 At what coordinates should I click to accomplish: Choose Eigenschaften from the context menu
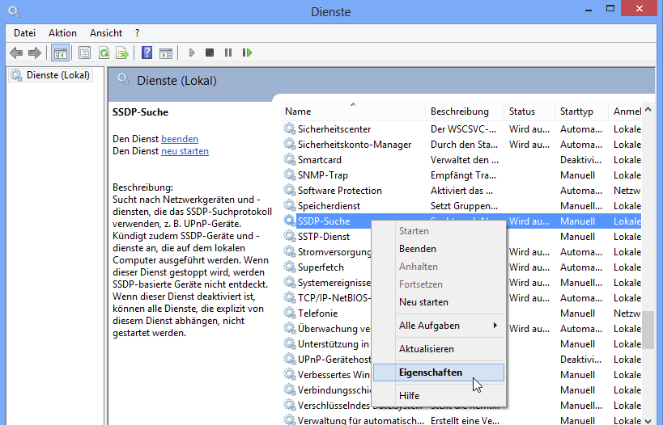pos(431,372)
